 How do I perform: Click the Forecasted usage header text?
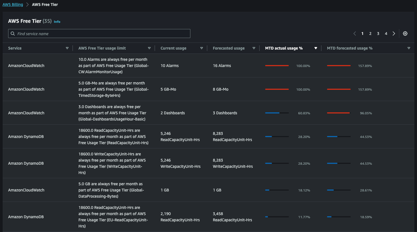point(229,48)
